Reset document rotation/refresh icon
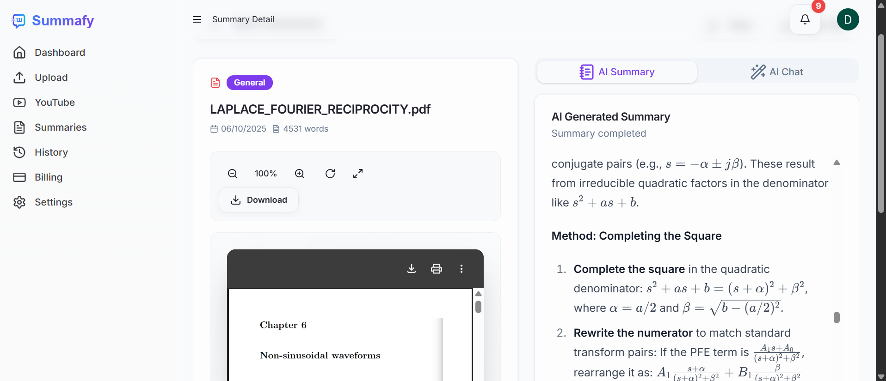The image size is (886, 381). coord(330,174)
